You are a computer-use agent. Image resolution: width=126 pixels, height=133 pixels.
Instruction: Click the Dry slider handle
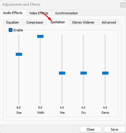click(x=83, y=73)
